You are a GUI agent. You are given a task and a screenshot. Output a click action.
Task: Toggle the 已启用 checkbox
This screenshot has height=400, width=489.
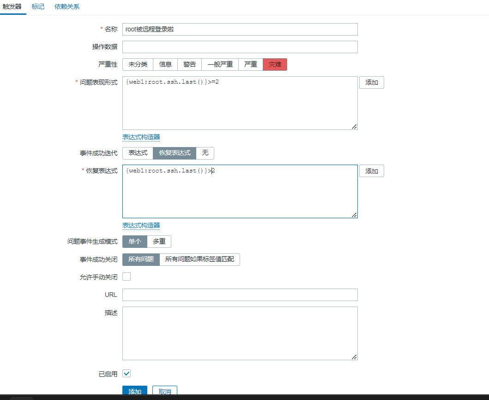click(127, 374)
